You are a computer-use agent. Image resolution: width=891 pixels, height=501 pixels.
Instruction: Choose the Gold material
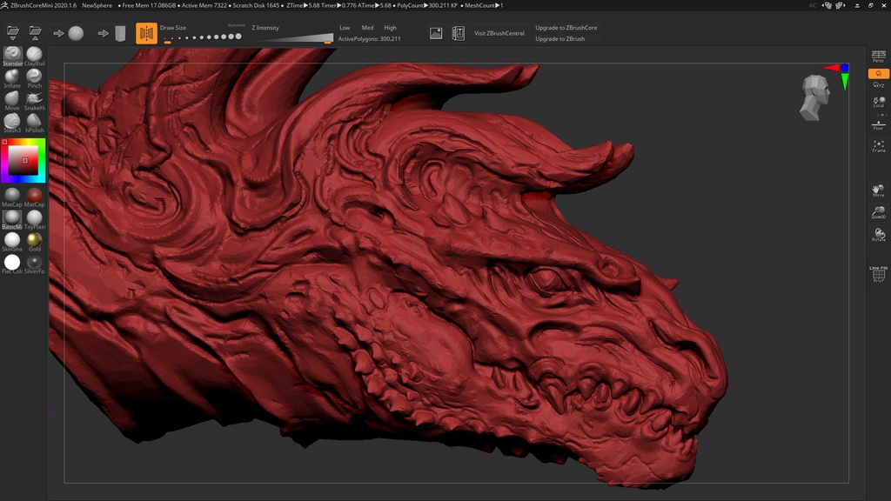click(x=34, y=242)
